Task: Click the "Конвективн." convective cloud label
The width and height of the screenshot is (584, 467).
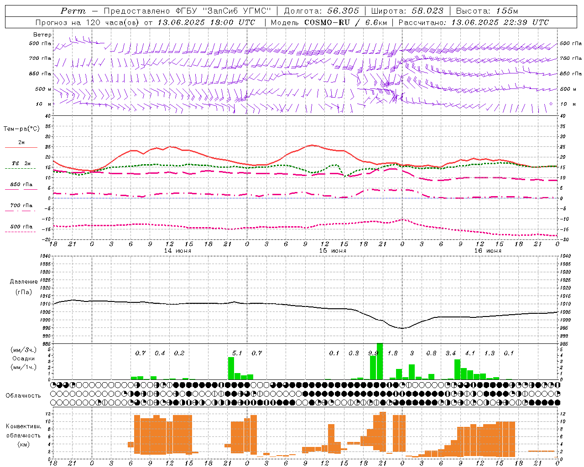Action: pos(23,426)
